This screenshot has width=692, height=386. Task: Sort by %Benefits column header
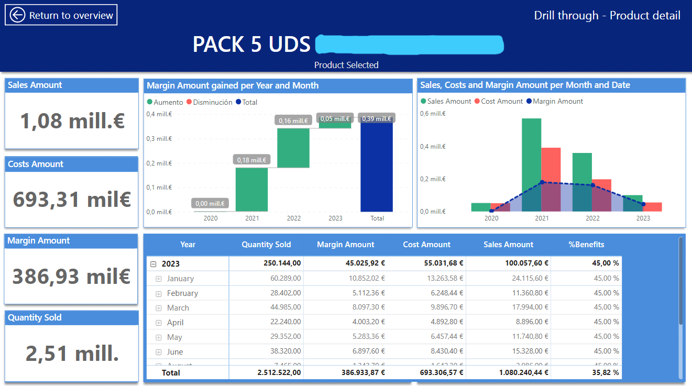point(586,245)
